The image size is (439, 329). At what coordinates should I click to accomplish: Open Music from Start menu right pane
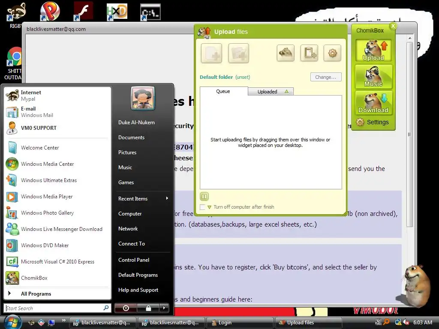(125, 167)
